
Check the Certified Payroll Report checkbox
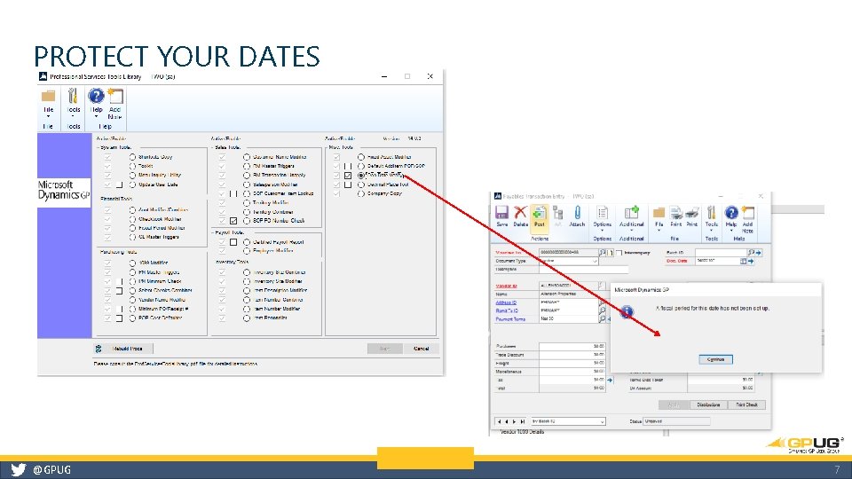pos(233,242)
